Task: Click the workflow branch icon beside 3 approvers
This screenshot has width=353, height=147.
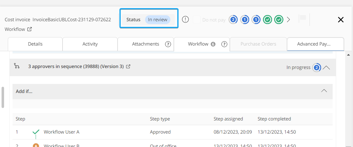Action: click(x=17, y=66)
